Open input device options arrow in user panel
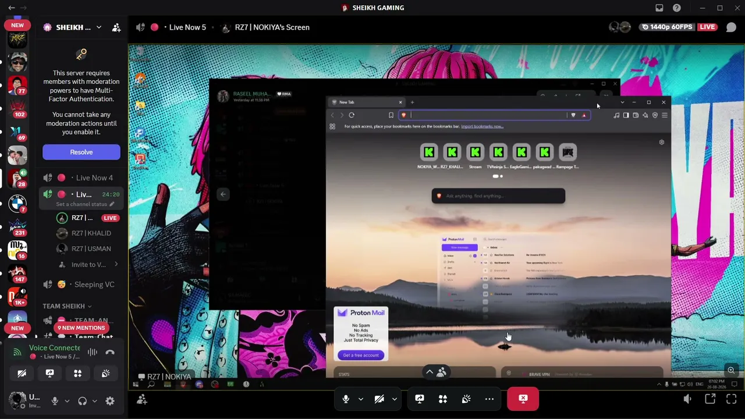Screen dimensions: 745x419 pyautogui.click(x=67, y=401)
